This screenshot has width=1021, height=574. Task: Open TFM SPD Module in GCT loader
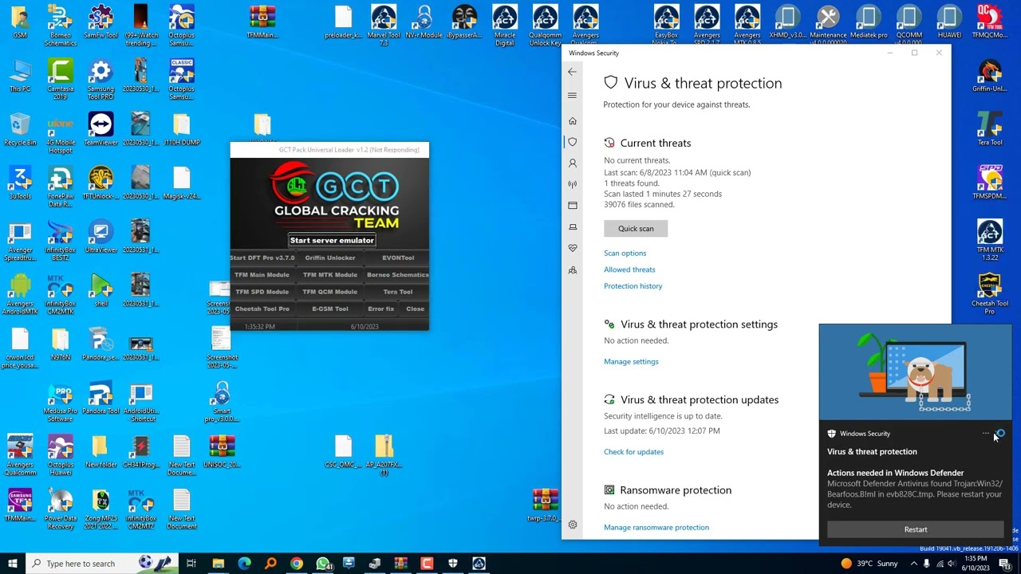pos(262,292)
